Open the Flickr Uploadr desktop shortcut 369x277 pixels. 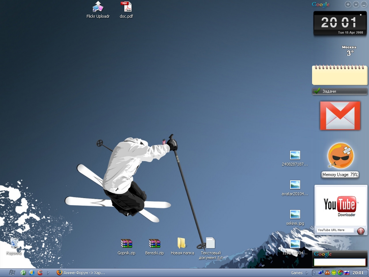pos(98,7)
